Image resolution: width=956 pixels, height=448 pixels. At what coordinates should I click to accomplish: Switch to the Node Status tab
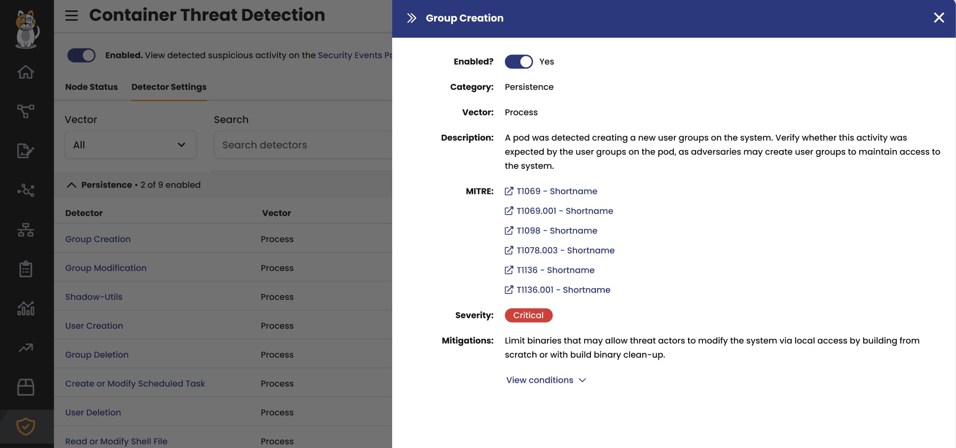click(91, 87)
